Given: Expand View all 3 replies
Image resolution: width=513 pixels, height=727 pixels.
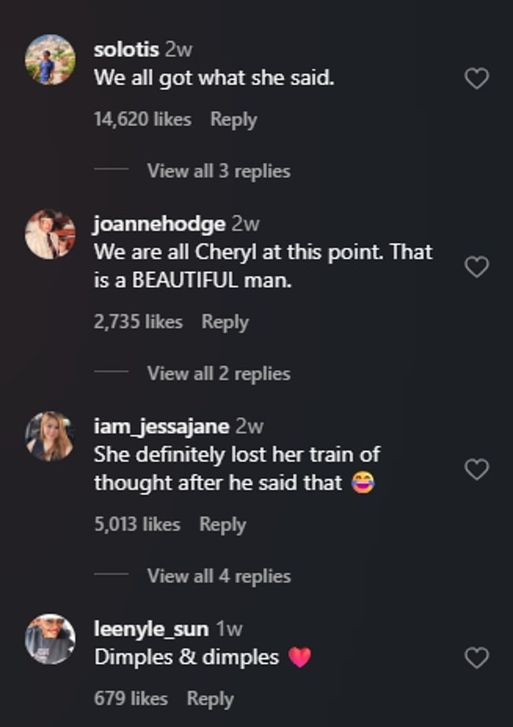Looking at the screenshot, I should coord(218,171).
